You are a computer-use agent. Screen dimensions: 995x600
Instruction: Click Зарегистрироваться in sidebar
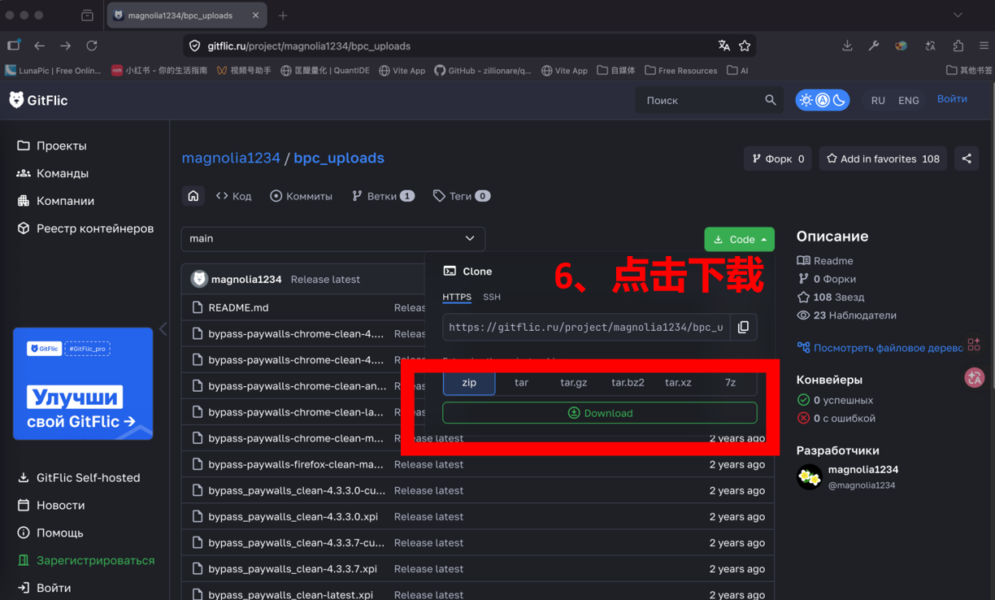[85, 560]
